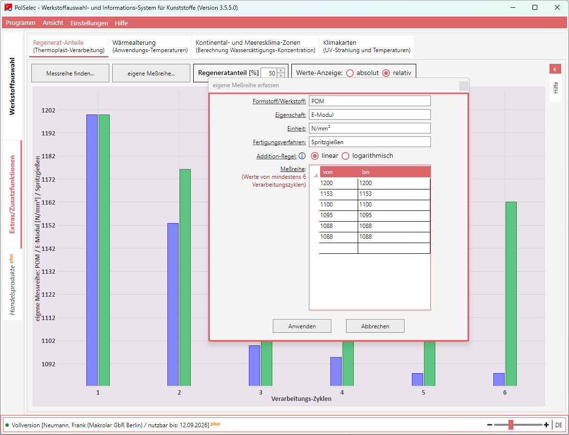569x435 pixels.
Task: Click the Einheit field containing N/mm²
Action: point(370,128)
